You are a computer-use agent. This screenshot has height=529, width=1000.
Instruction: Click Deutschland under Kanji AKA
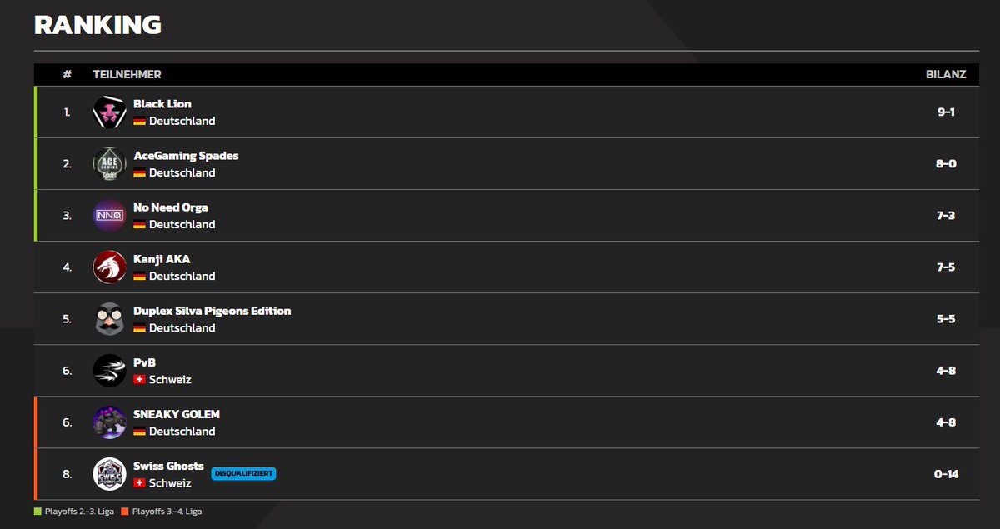182,277
